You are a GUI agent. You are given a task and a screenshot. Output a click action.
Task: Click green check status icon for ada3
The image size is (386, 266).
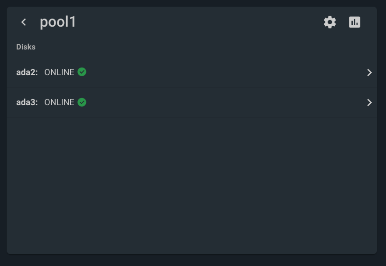pyautogui.click(x=82, y=102)
